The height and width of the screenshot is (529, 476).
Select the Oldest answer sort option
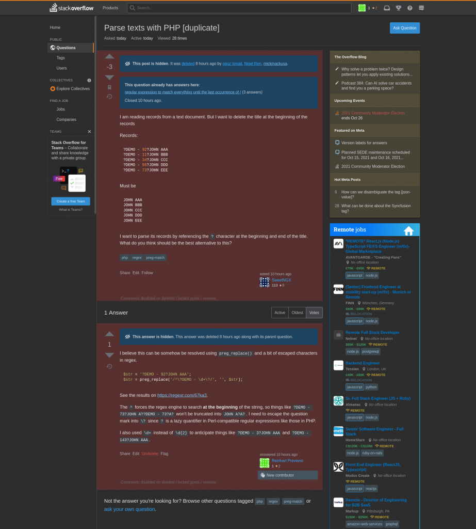coord(297,313)
